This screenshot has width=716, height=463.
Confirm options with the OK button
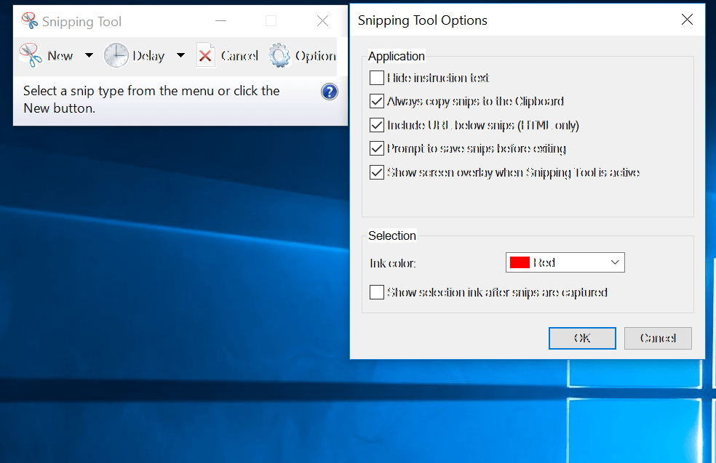tap(582, 338)
